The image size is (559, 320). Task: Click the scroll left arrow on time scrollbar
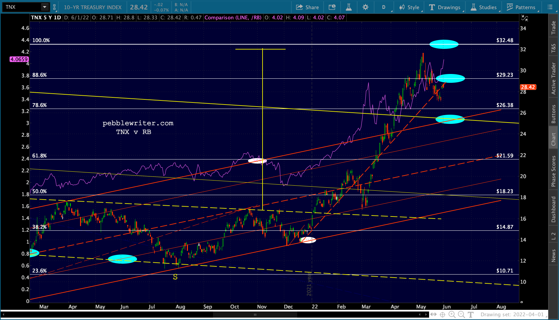pyautogui.click(x=420, y=315)
